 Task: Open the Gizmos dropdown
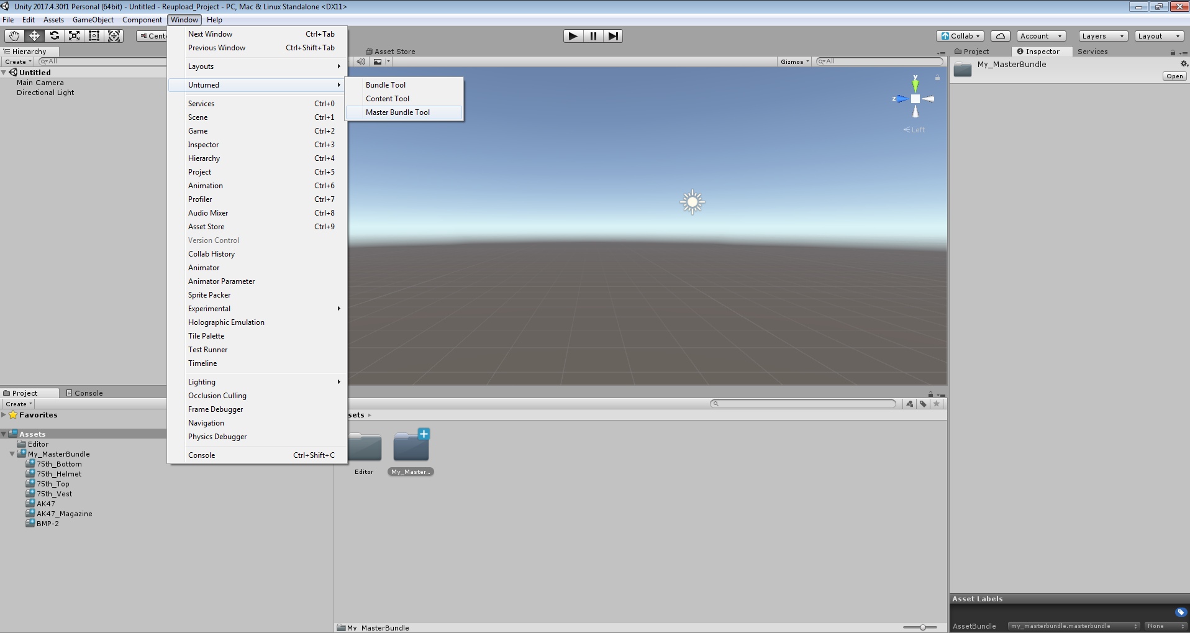[x=794, y=61]
